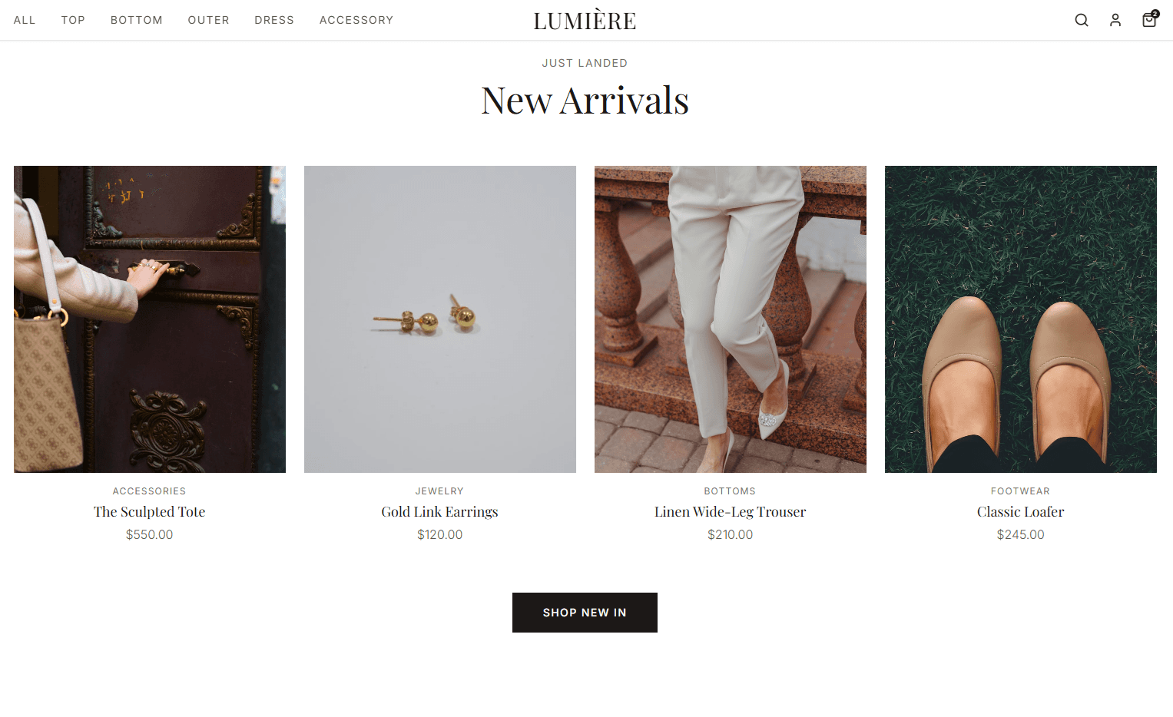View the Classic Loafer product image
1173x717 pixels.
click(1021, 319)
